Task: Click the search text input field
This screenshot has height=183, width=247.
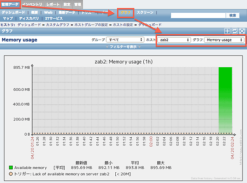Action: [198, 15]
